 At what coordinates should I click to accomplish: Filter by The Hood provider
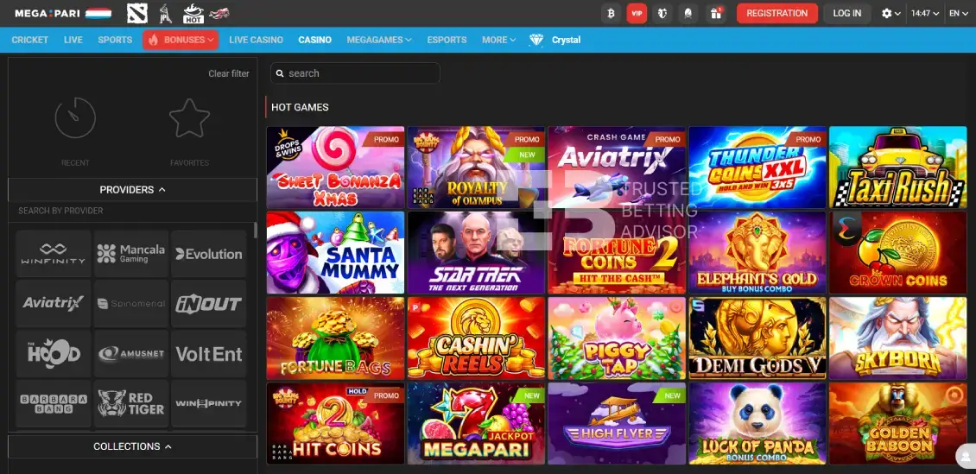[x=54, y=354]
